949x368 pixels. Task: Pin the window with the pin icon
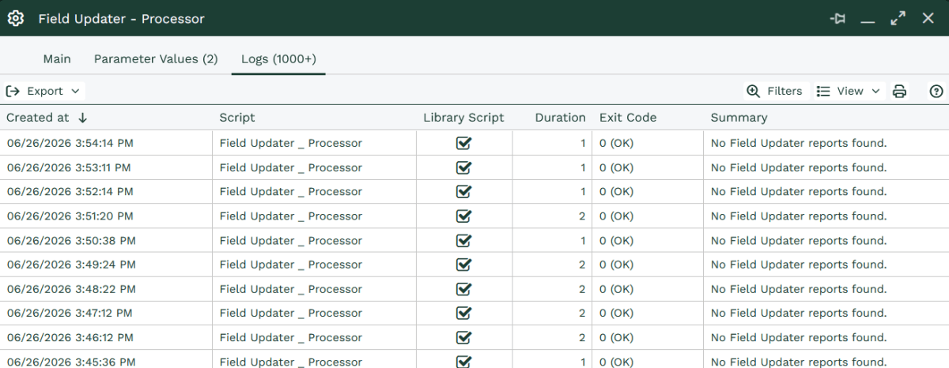[x=837, y=18]
